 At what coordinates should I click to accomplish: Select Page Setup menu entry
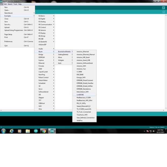click(17, 34)
